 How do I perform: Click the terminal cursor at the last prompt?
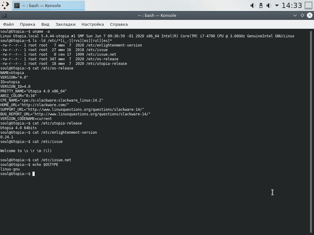[x=34, y=174]
